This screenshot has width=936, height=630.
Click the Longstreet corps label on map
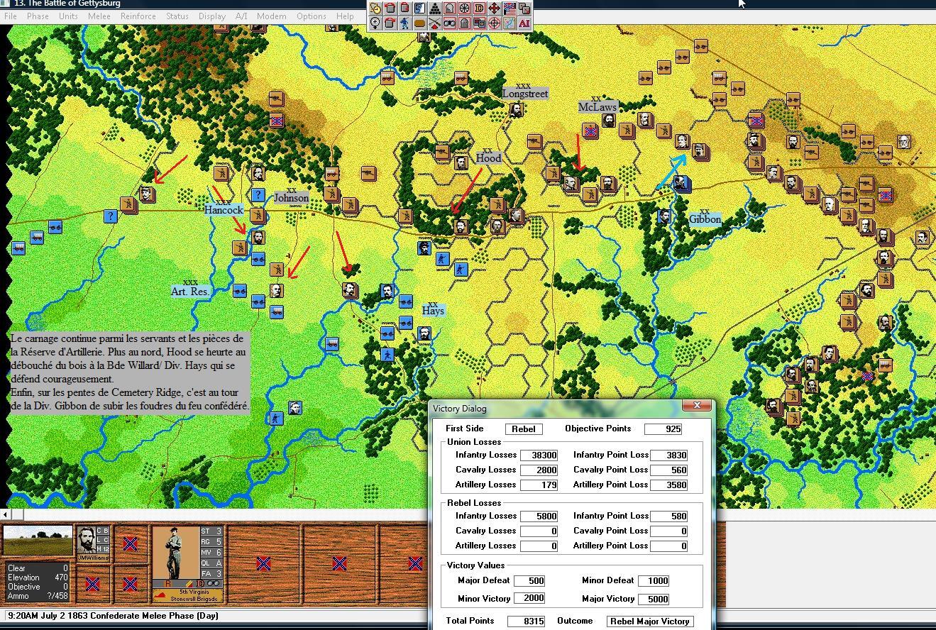pyautogui.click(x=525, y=94)
